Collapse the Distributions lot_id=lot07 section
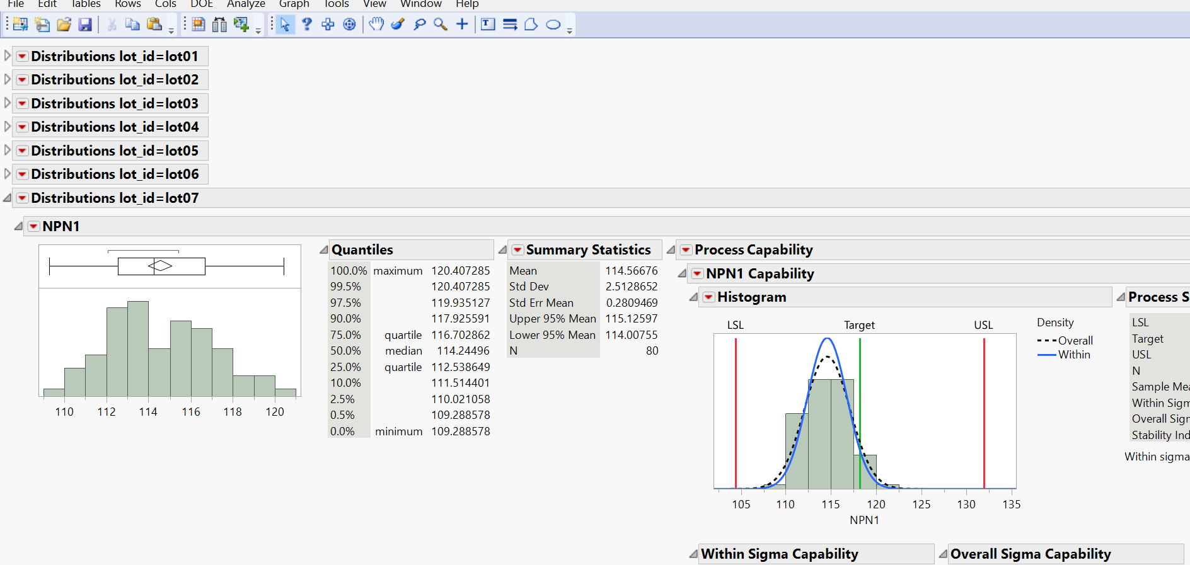The image size is (1190, 565). pyautogui.click(x=8, y=198)
